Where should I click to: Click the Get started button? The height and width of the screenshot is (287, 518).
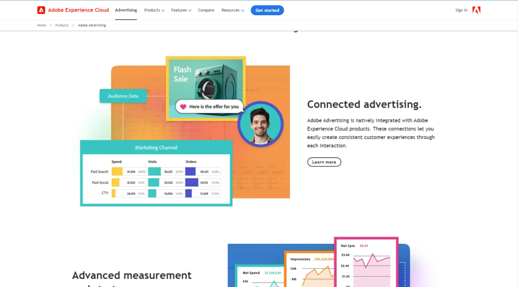pos(267,10)
